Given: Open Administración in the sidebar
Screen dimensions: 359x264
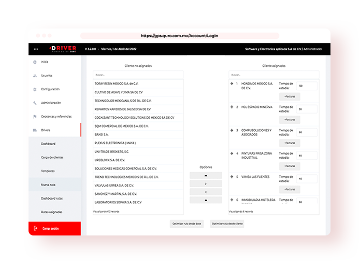Looking at the screenshot, I should tap(55, 103).
